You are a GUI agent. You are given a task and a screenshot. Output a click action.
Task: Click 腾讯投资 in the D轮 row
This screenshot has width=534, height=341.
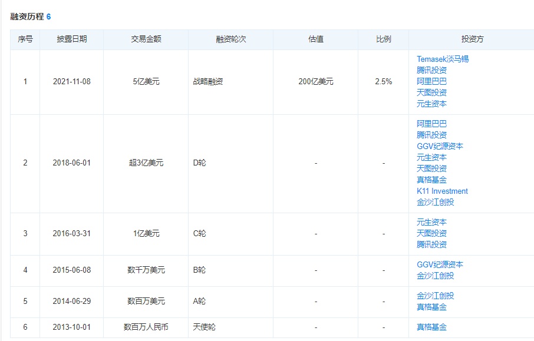click(431, 135)
